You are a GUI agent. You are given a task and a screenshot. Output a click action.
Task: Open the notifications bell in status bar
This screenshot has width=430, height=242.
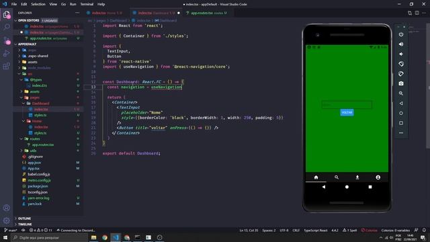coord(424,230)
